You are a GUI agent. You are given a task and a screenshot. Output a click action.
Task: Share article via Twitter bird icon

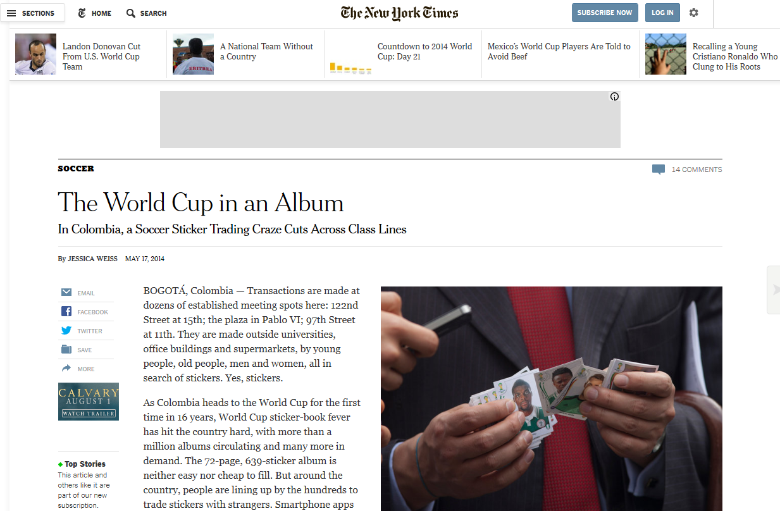(x=66, y=330)
